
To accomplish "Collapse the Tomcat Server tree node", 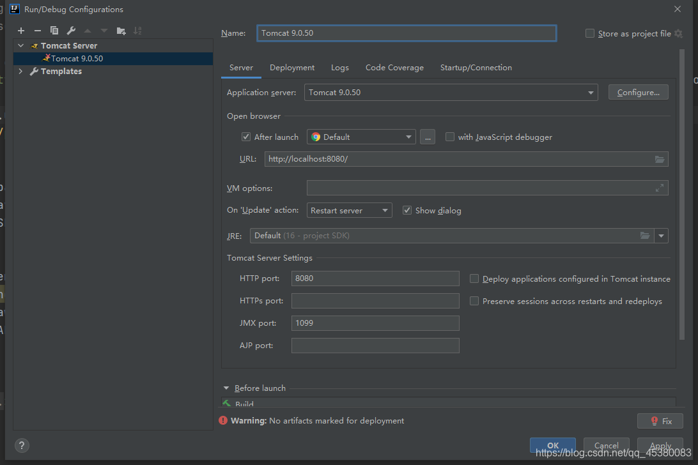I will 21,45.
